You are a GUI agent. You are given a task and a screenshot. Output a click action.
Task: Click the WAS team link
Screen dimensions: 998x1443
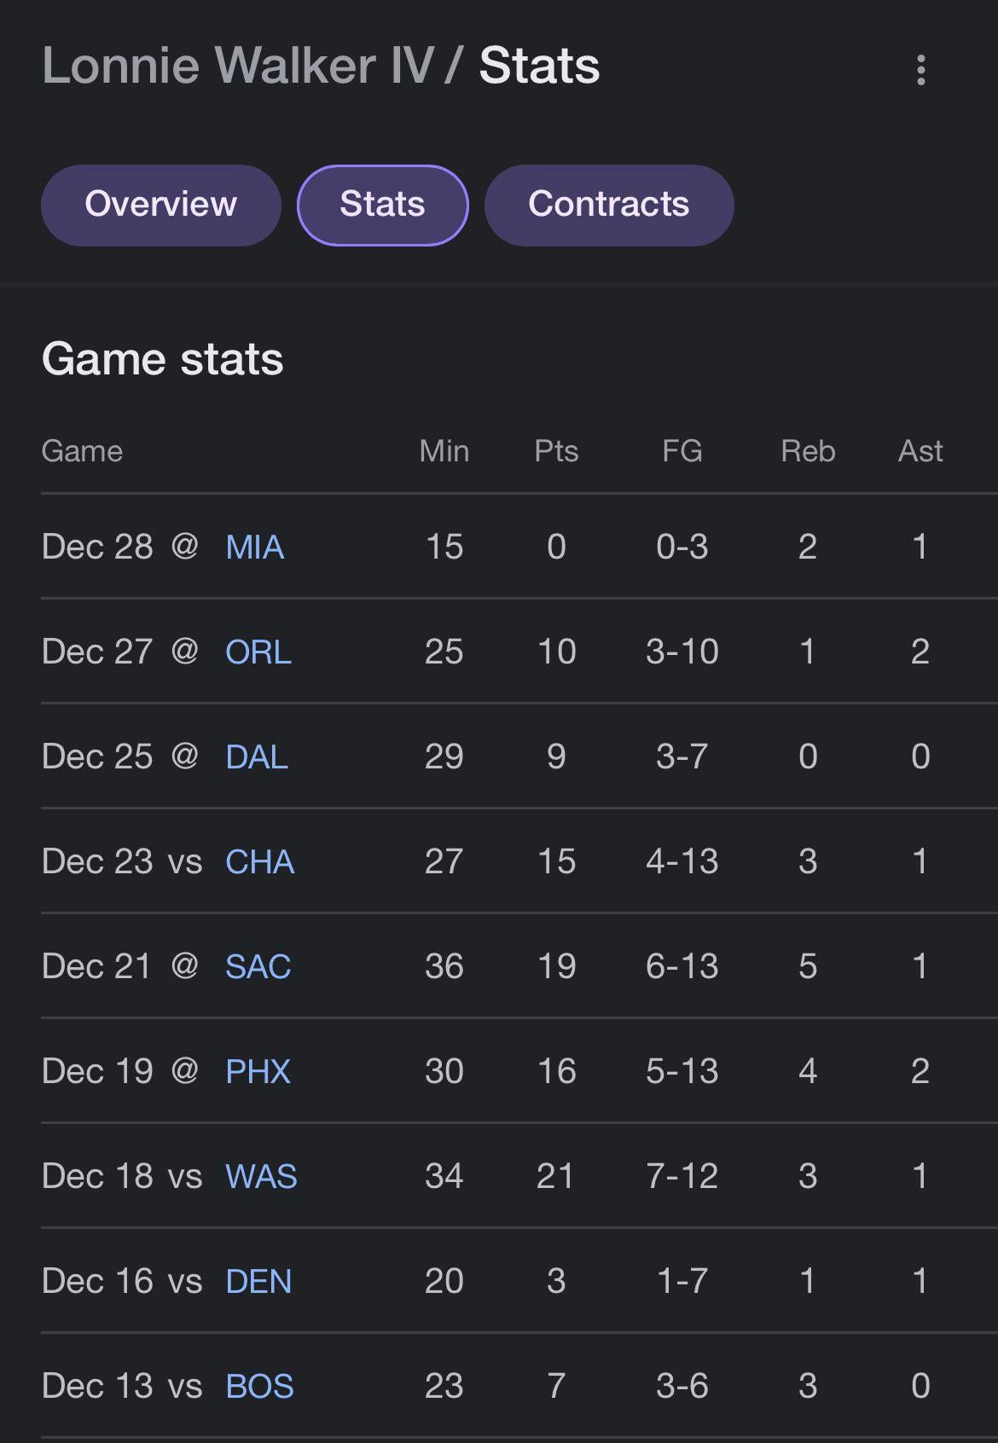coord(261,1177)
